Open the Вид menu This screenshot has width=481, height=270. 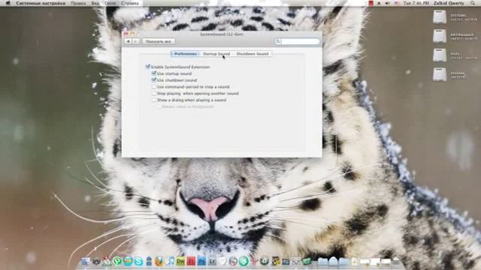click(x=95, y=3)
